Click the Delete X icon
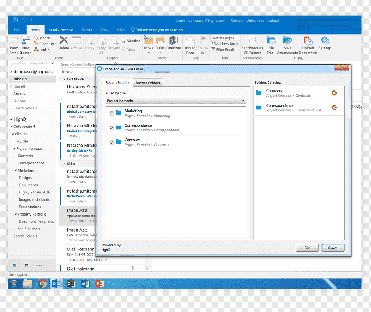 tap(64, 40)
